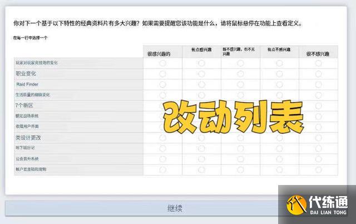
Task: Select 很感兴趣的 for 职业变化
Action: 162,74
